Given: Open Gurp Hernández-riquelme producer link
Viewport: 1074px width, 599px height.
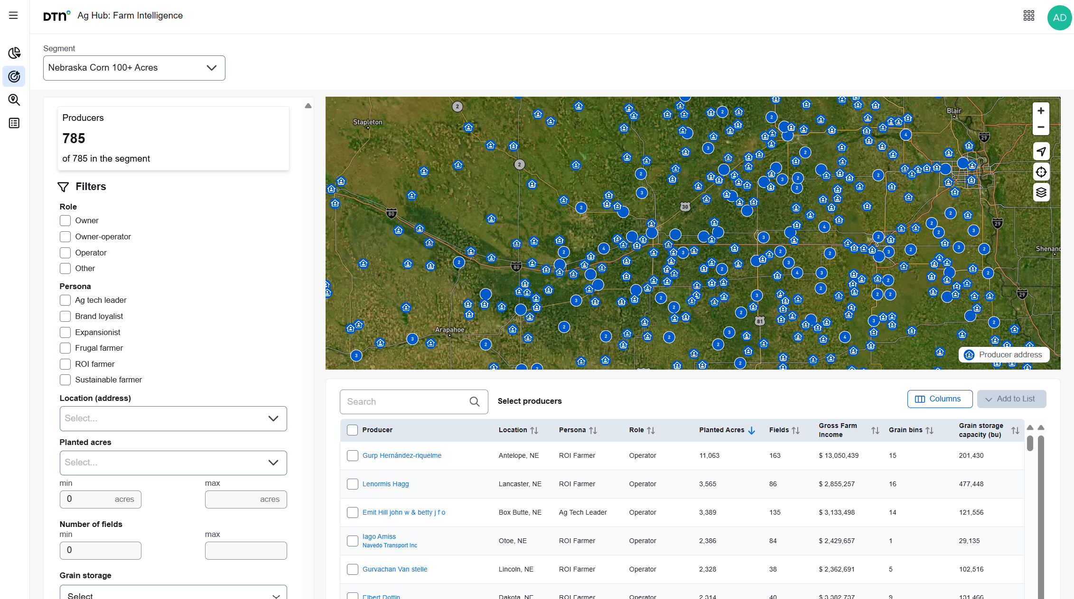Looking at the screenshot, I should (x=402, y=455).
